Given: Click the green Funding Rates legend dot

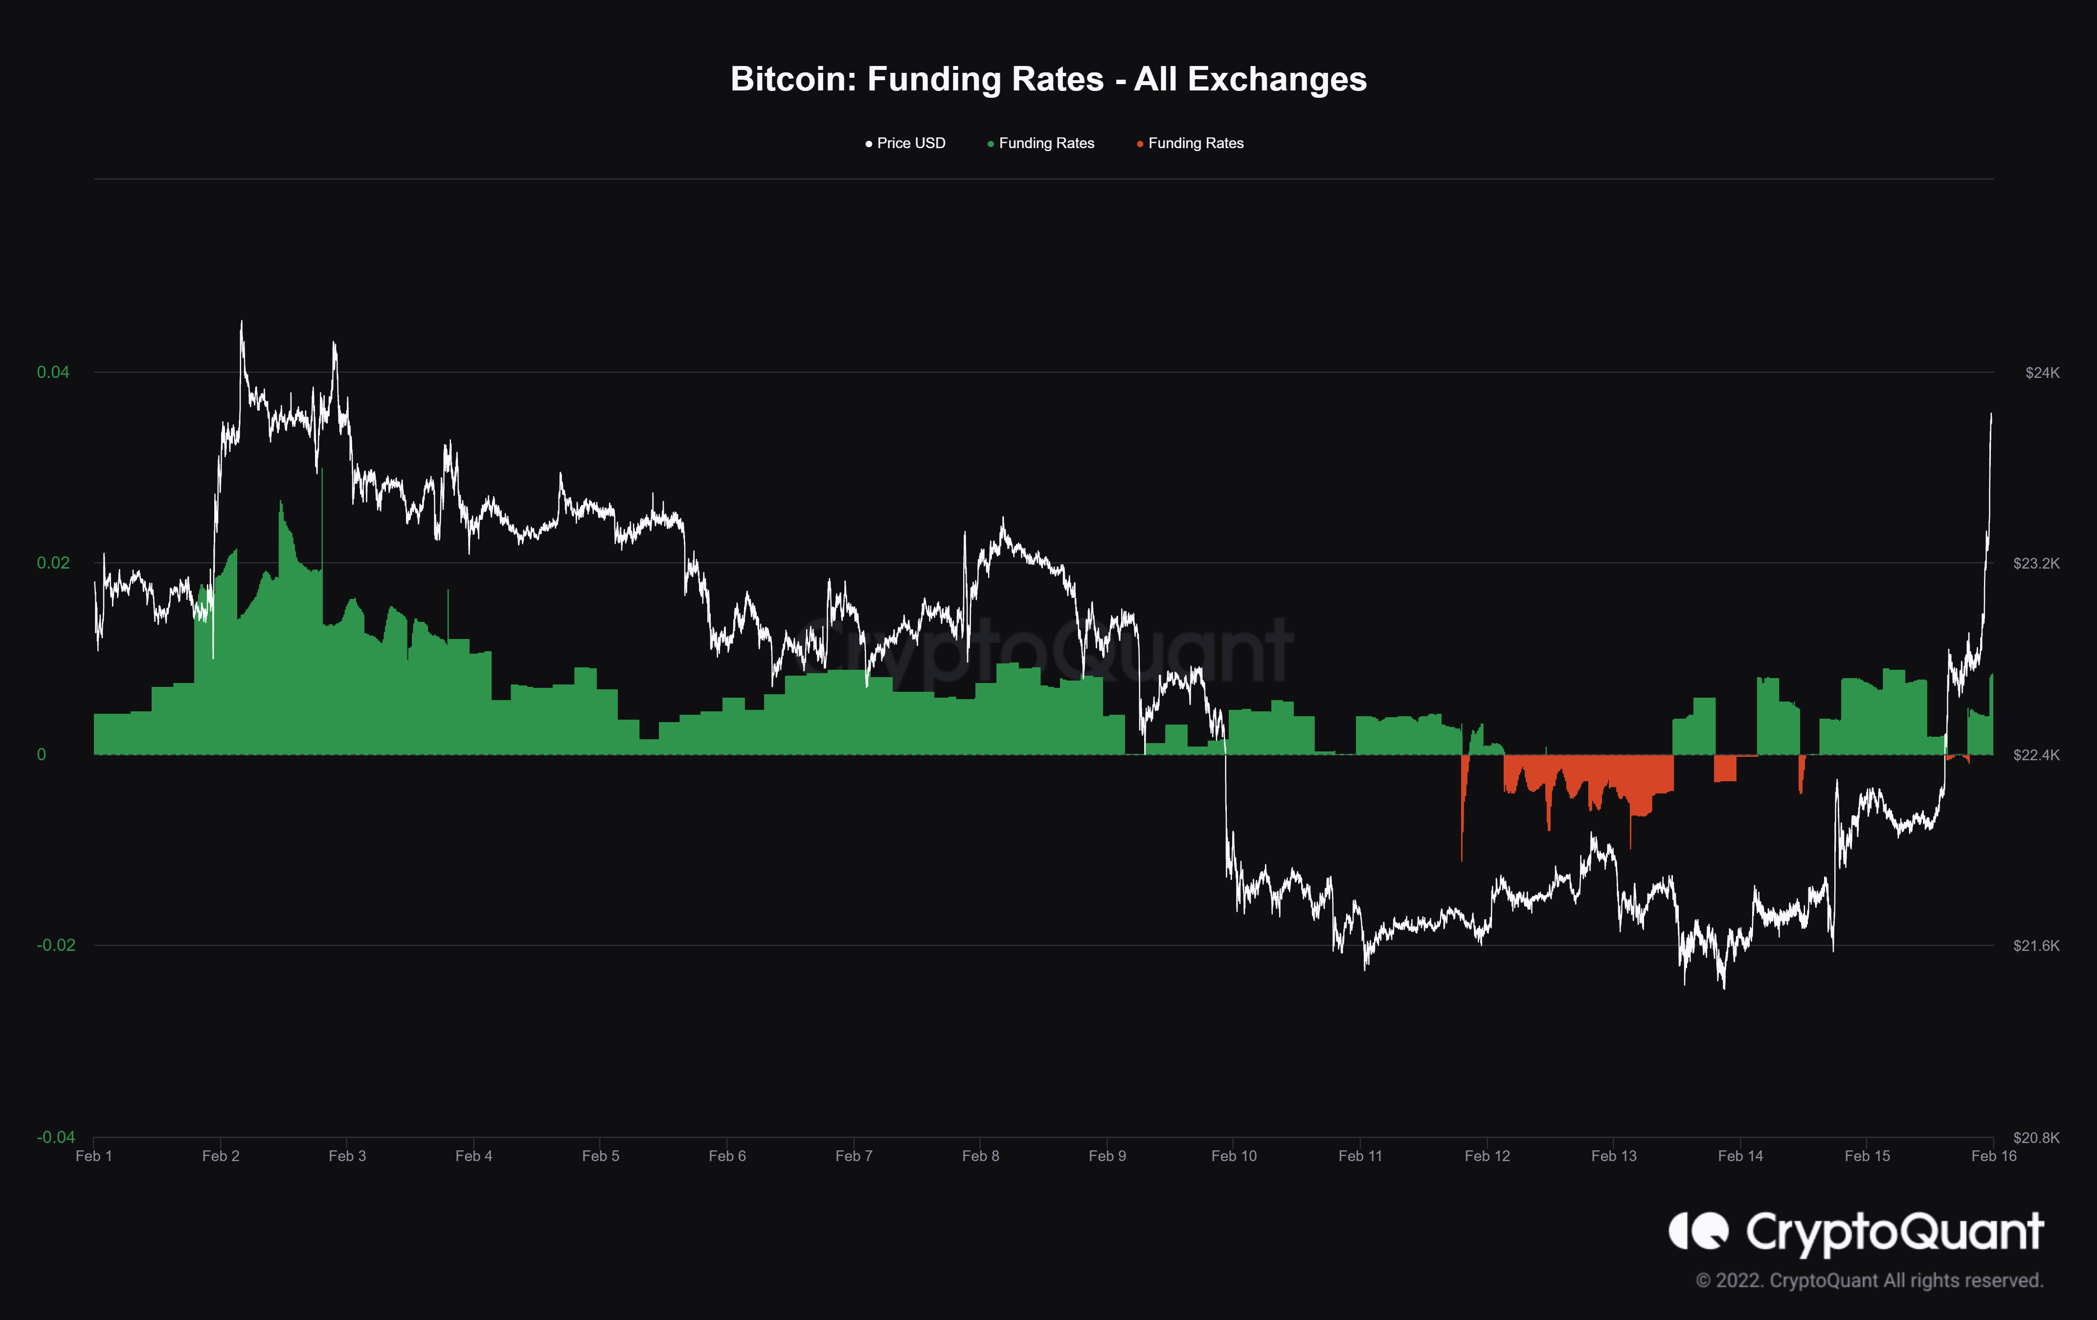Looking at the screenshot, I should (990, 144).
